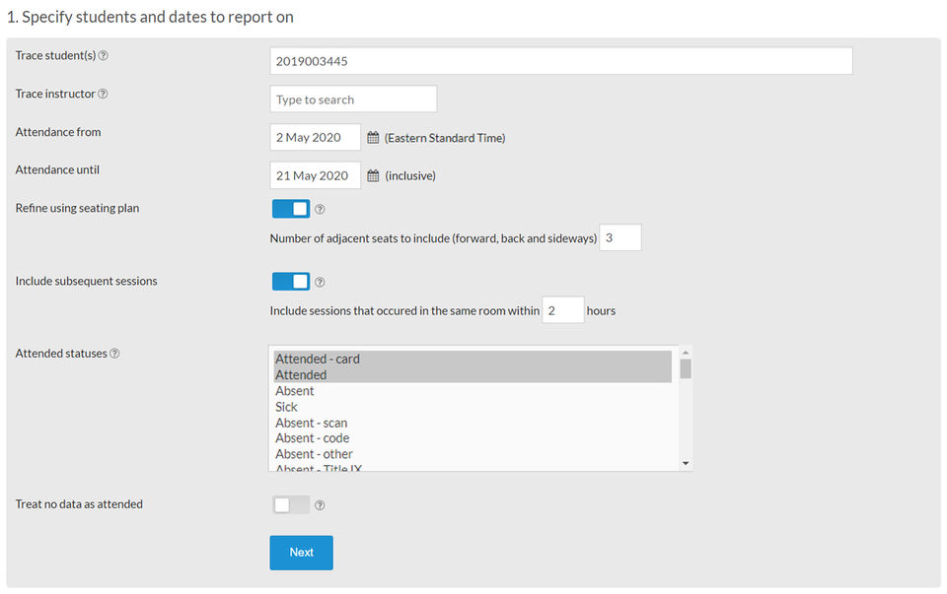Enable Treat no data as attended
947x594 pixels.
pyautogui.click(x=291, y=504)
